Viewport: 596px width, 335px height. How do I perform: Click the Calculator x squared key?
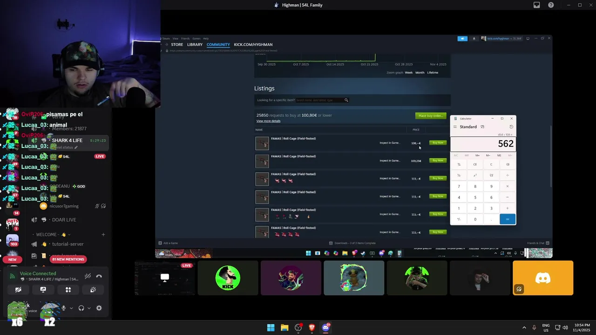click(475, 175)
